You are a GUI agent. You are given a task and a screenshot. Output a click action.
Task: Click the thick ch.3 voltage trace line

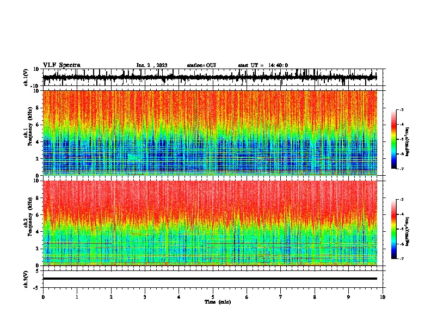point(210,279)
